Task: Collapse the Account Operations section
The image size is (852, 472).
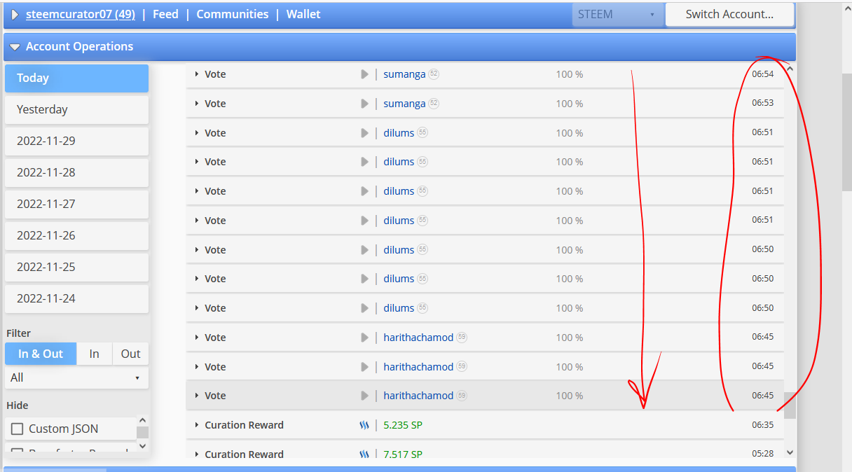Action: [15, 47]
